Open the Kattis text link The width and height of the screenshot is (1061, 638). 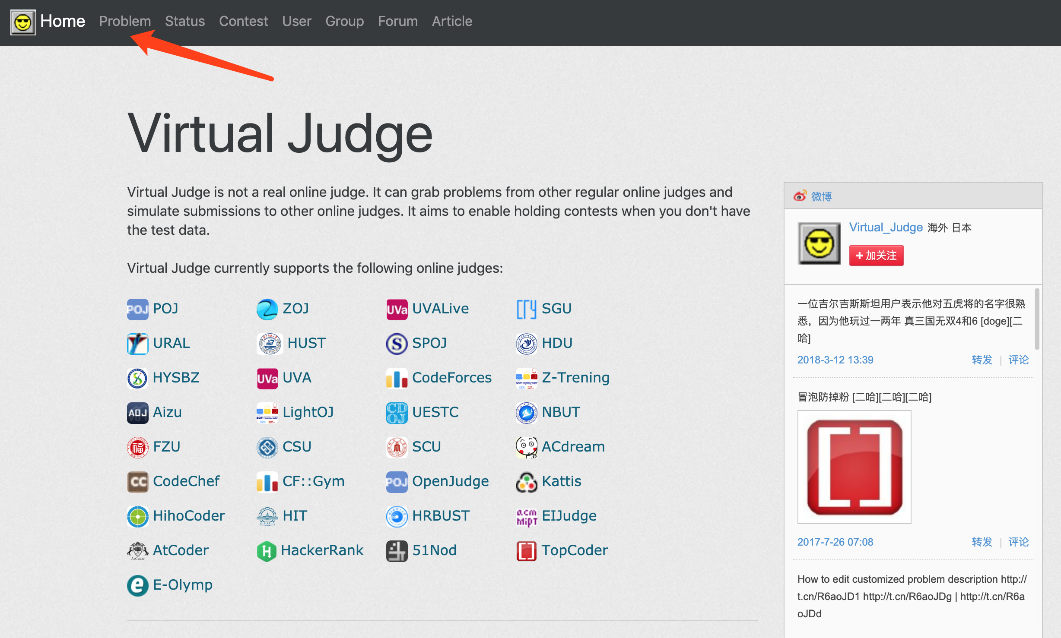coord(562,481)
